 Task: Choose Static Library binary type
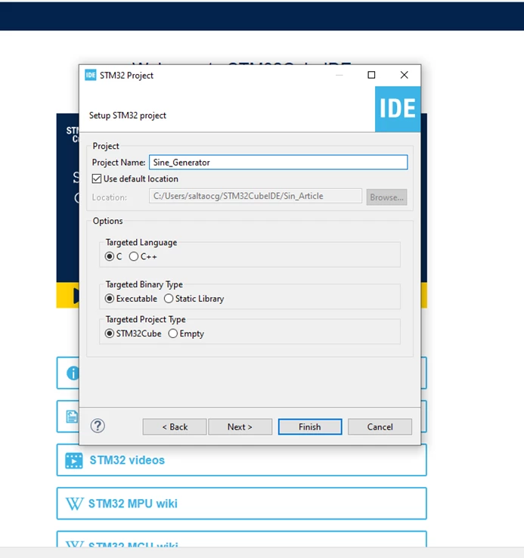[169, 299]
